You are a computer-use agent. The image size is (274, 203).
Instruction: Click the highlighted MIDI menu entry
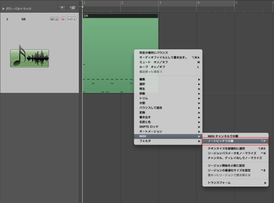click(168, 136)
